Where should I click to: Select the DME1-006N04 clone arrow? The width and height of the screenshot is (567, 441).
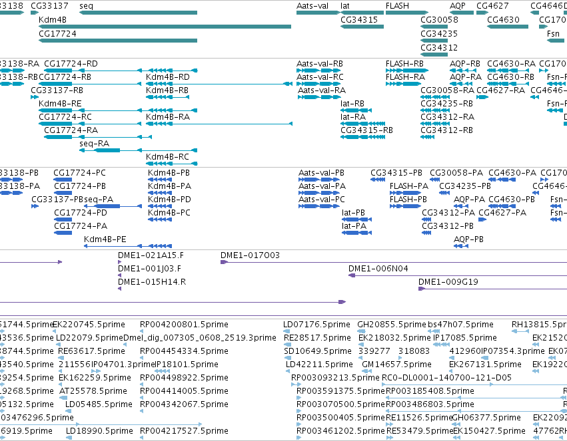(352, 275)
